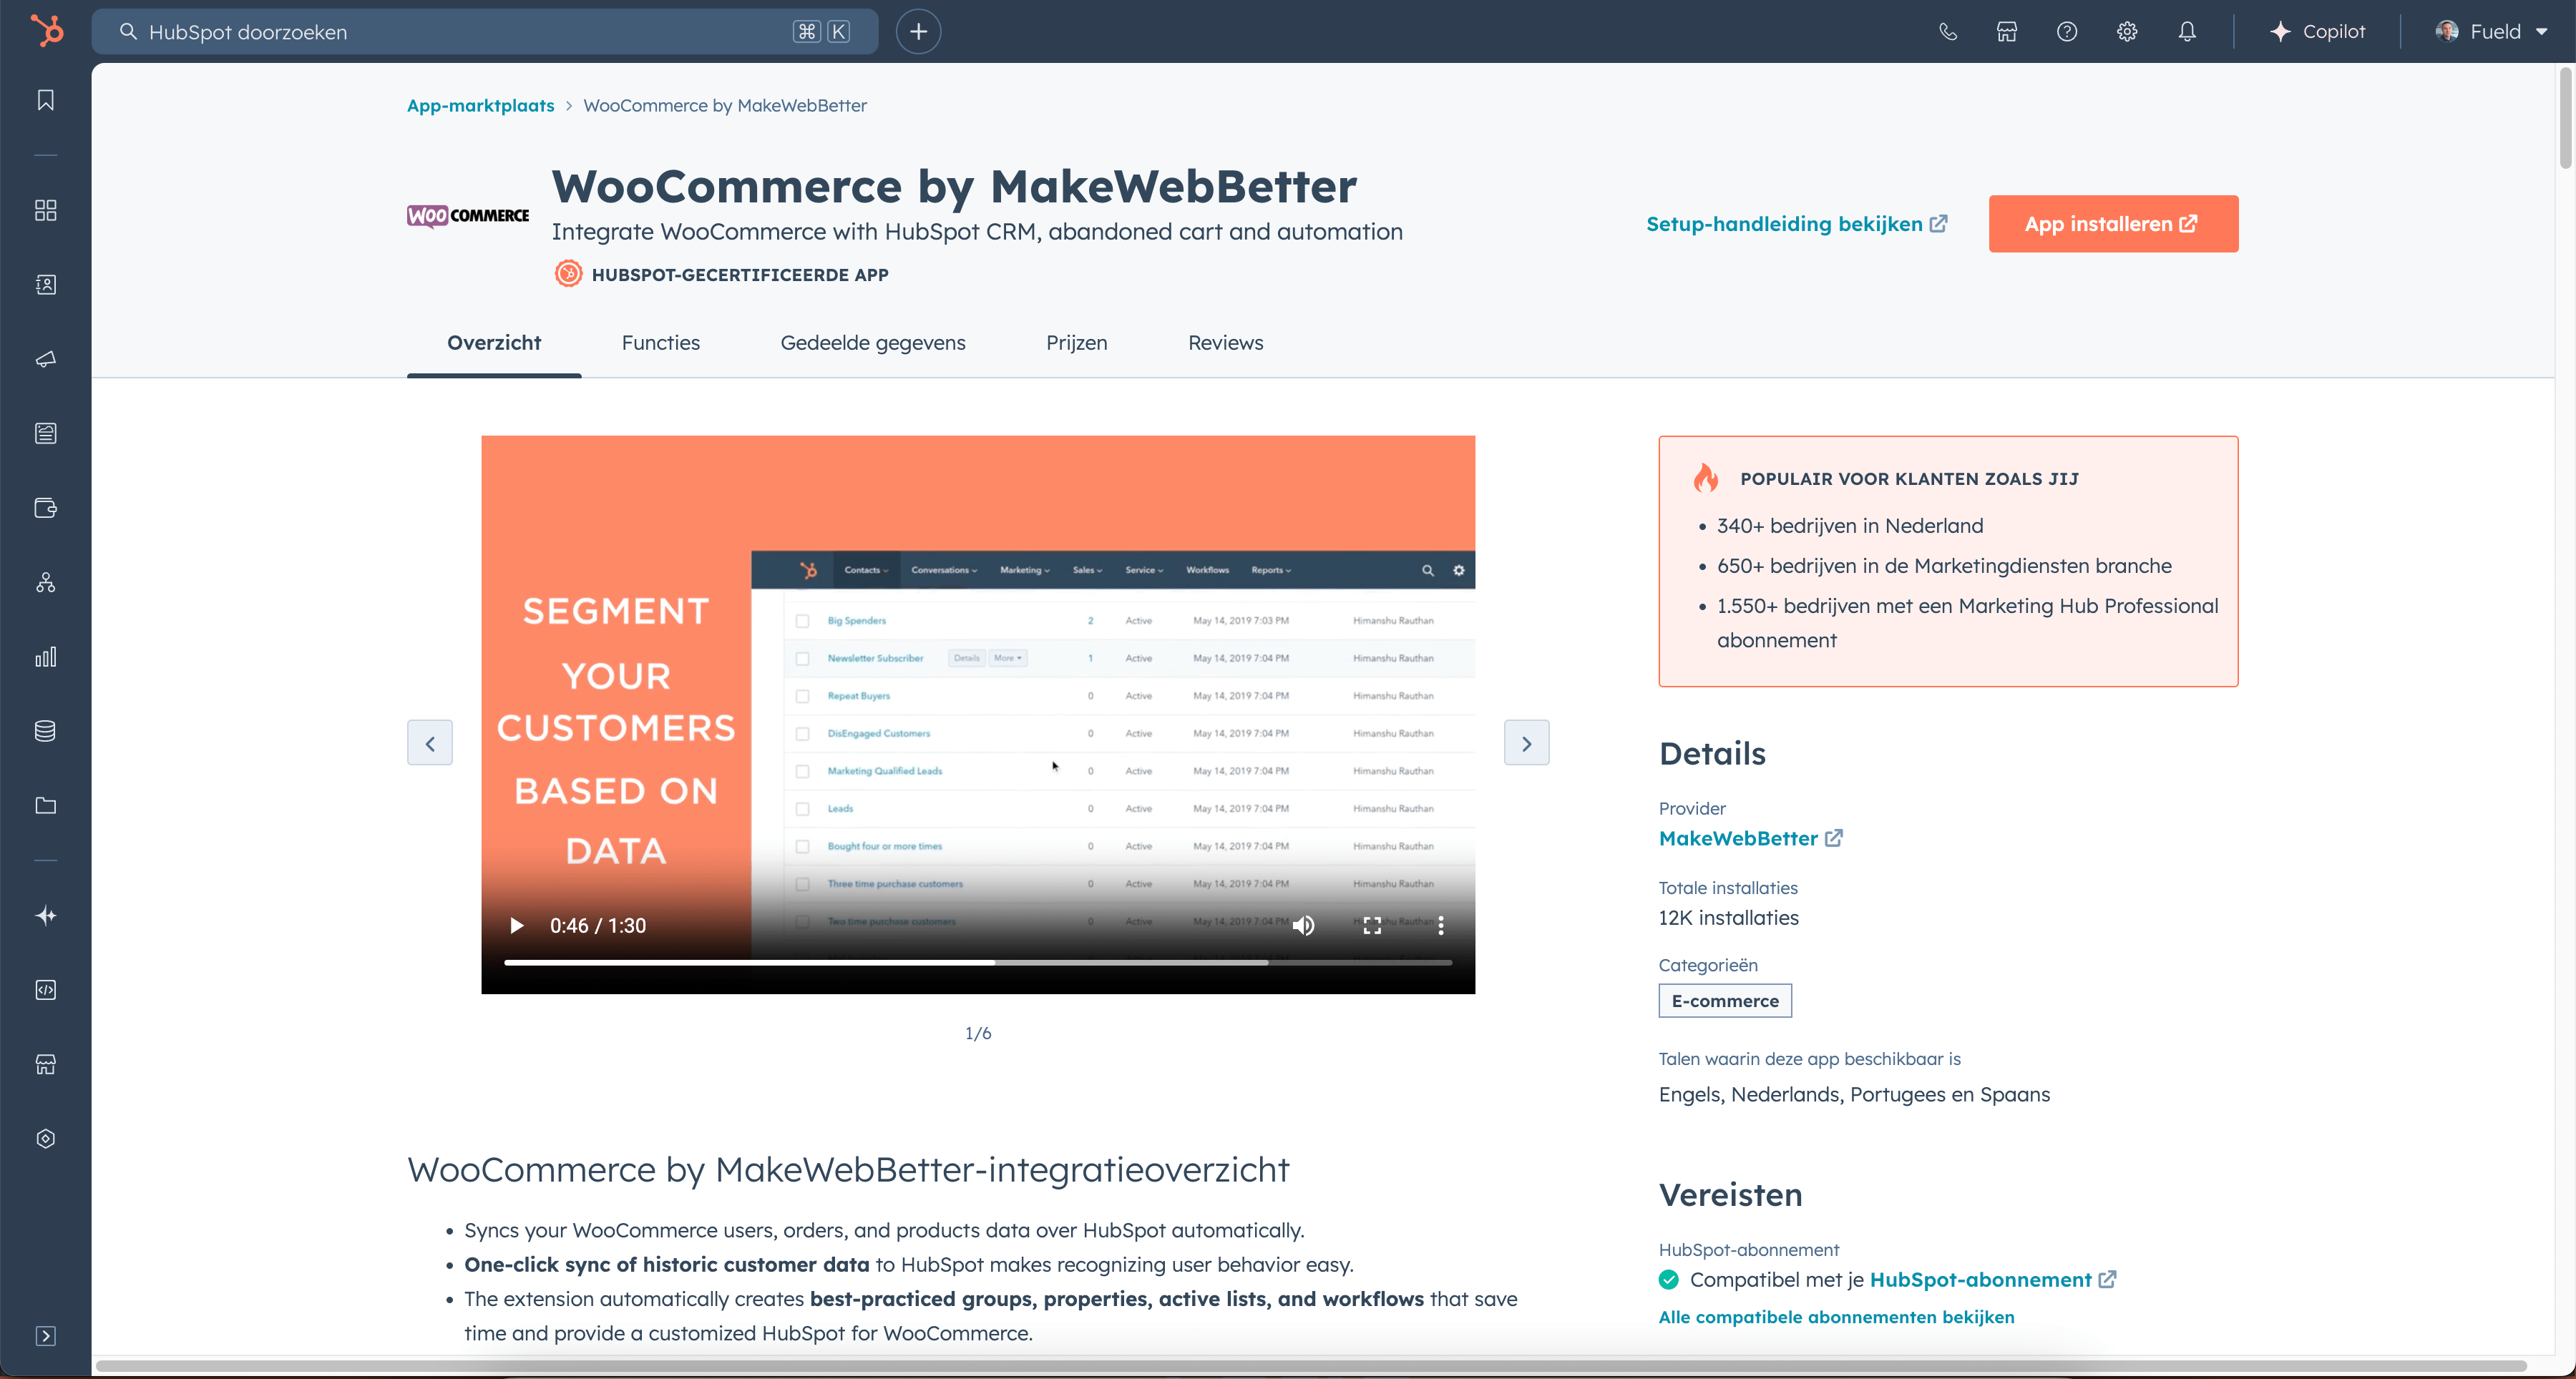
Task: Open Alle compatibele abonnementen bekijken
Action: tap(1836, 1317)
